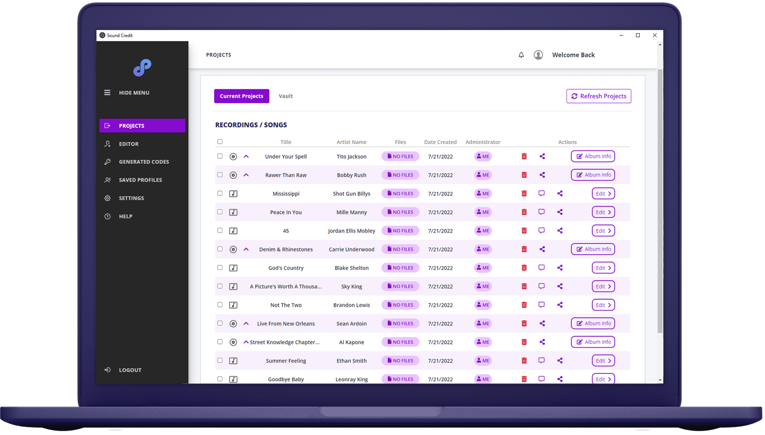The image size is (765, 435).
Task: Switch to the Vault tab
Action: point(285,96)
